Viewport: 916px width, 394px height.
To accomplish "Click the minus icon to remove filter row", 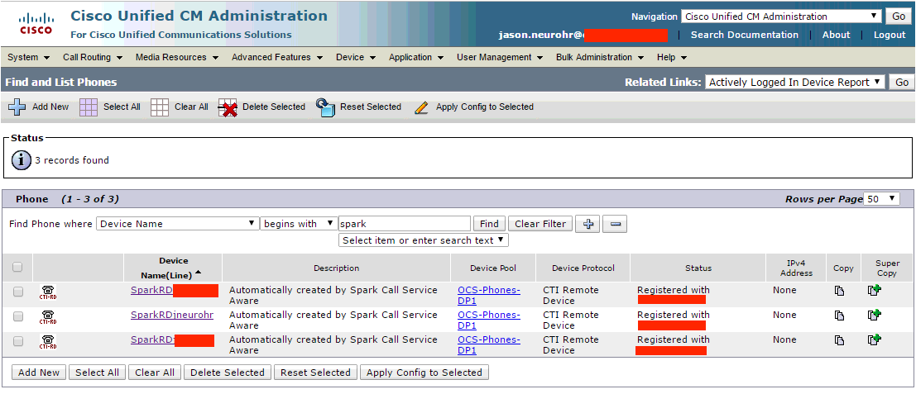I will click(615, 224).
